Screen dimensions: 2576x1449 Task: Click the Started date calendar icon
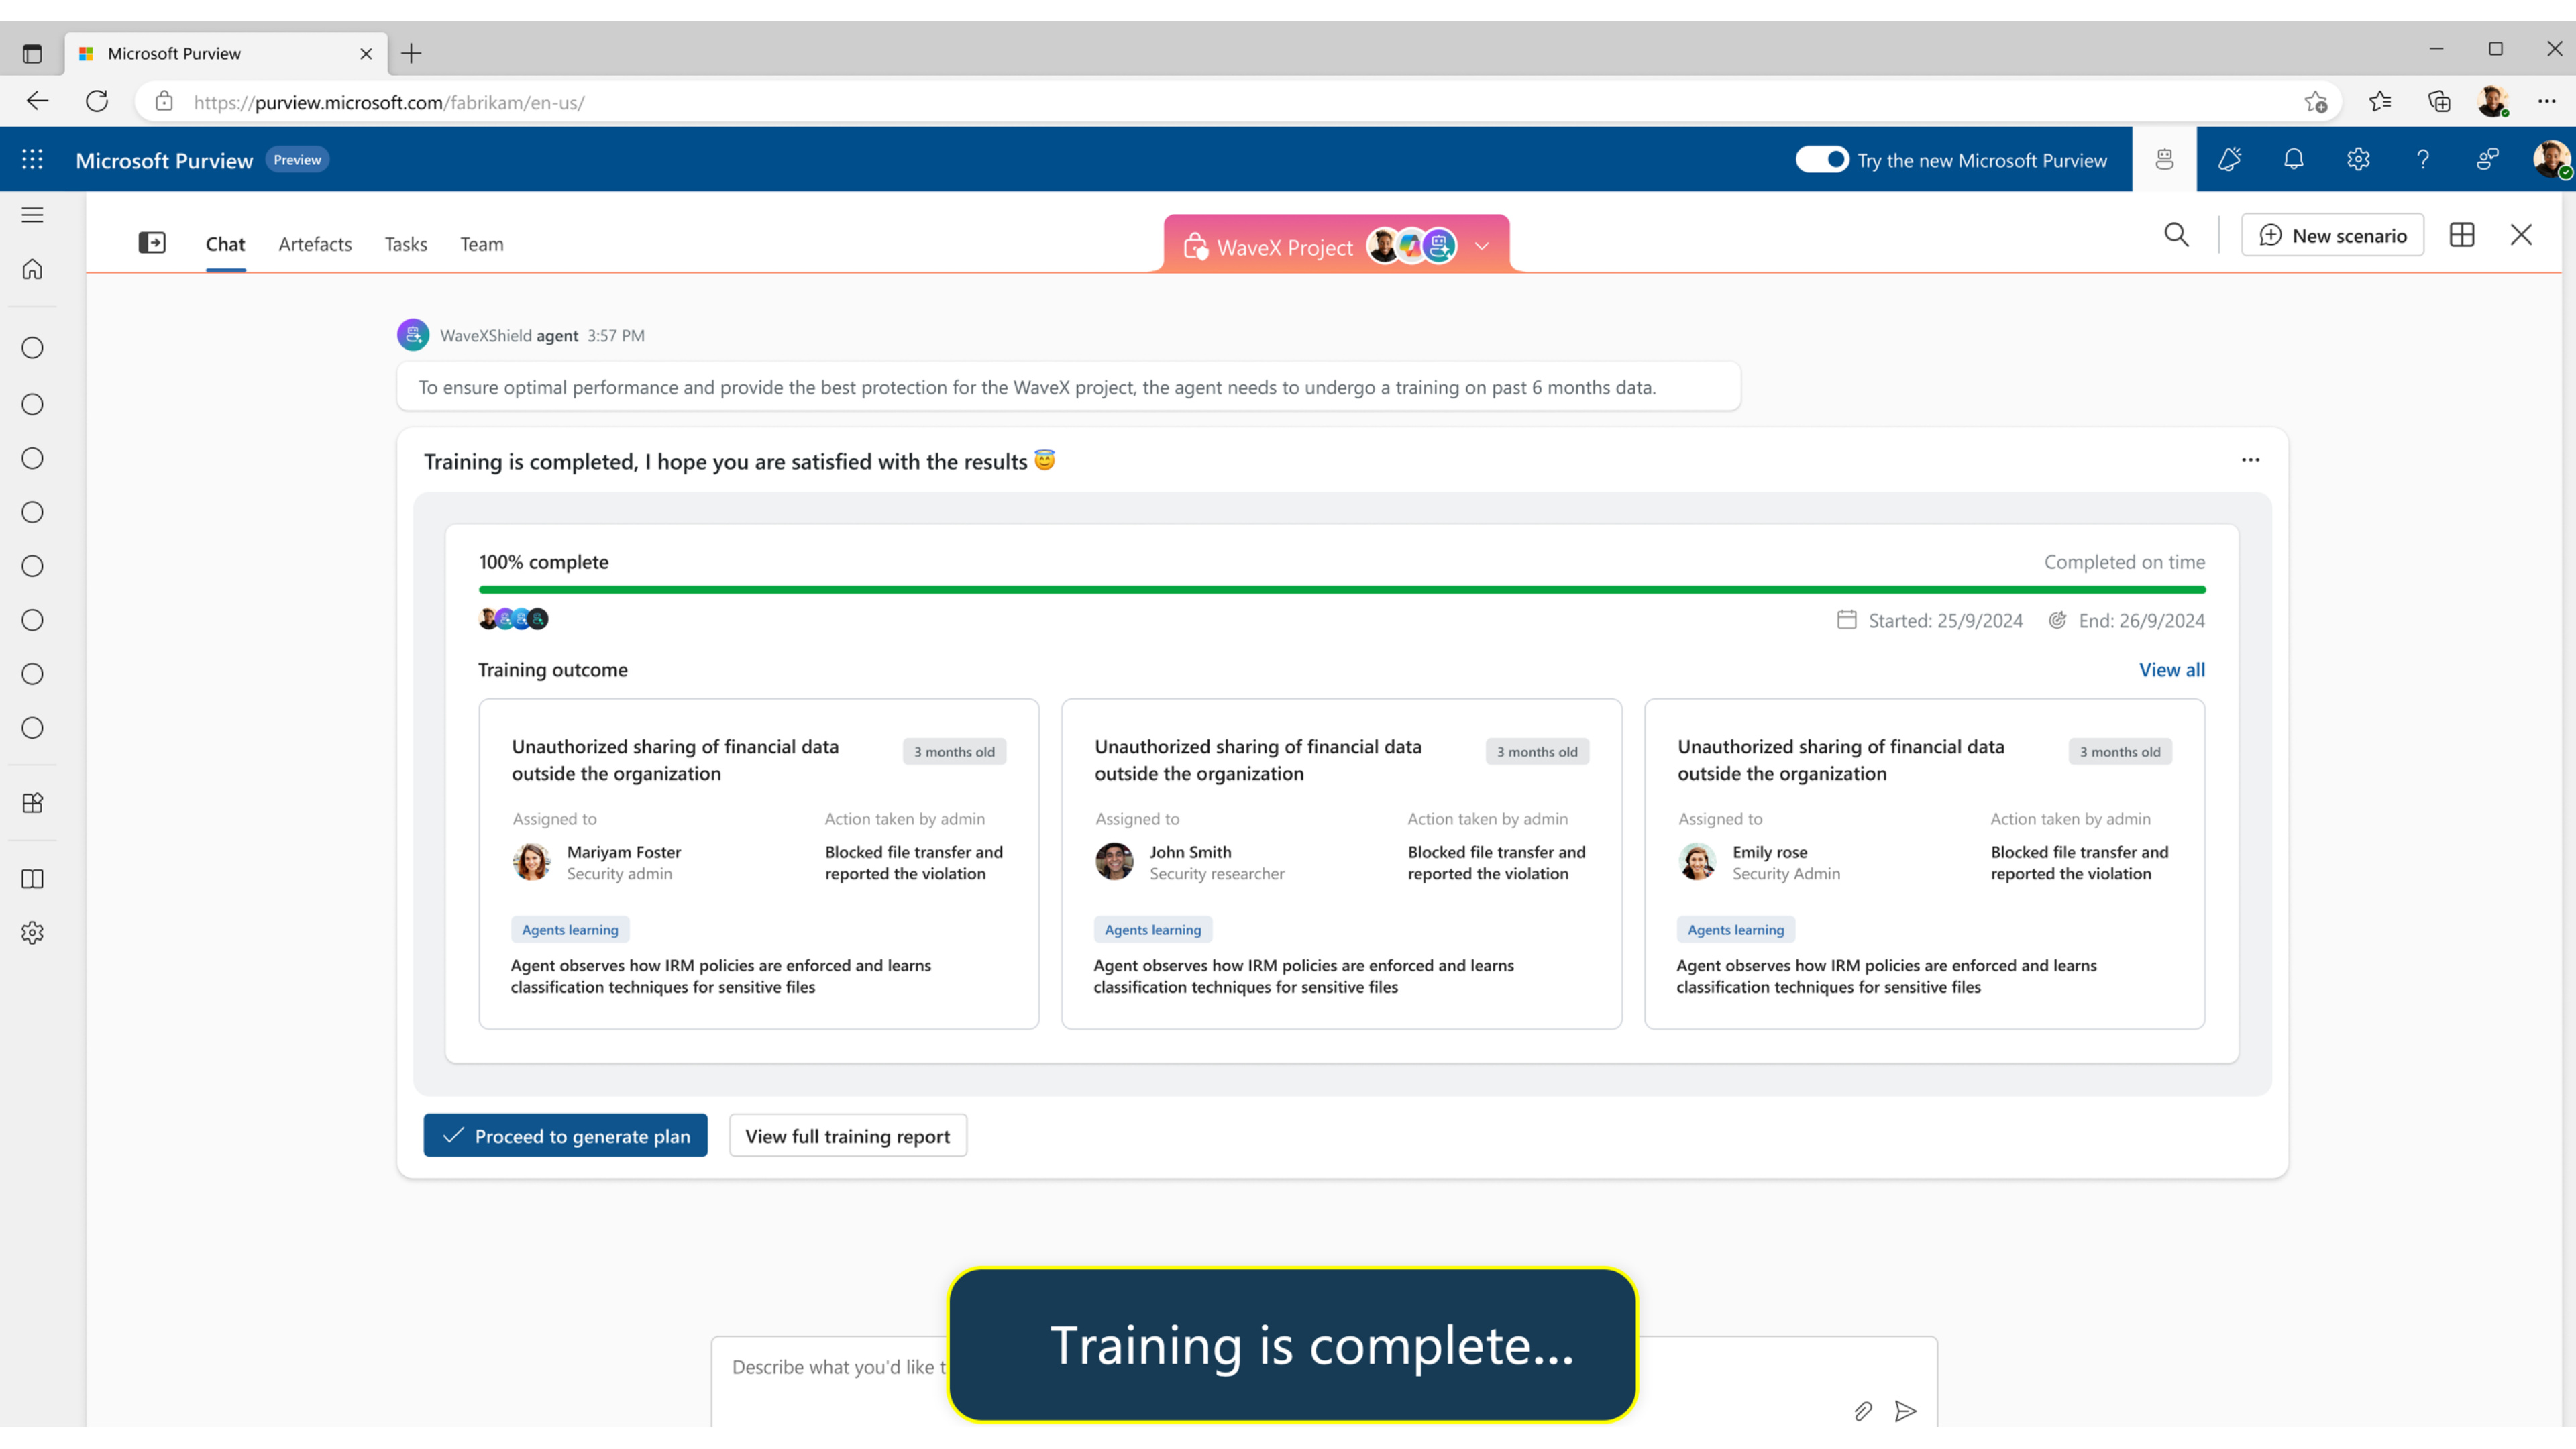click(1847, 620)
